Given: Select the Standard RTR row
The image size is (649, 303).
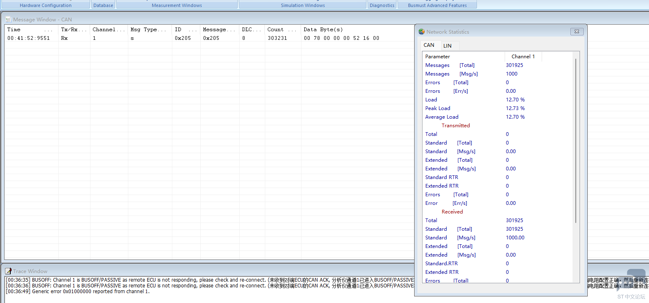Looking at the screenshot, I should tap(498, 177).
